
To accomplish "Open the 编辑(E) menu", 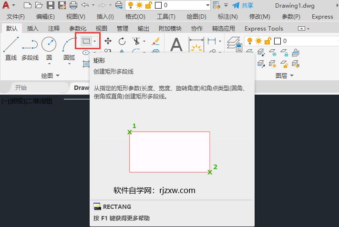I will (45, 17).
